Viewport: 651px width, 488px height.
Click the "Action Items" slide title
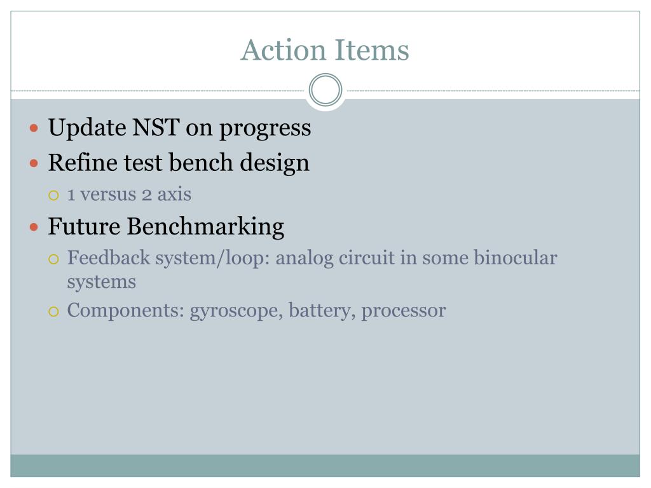point(325,50)
